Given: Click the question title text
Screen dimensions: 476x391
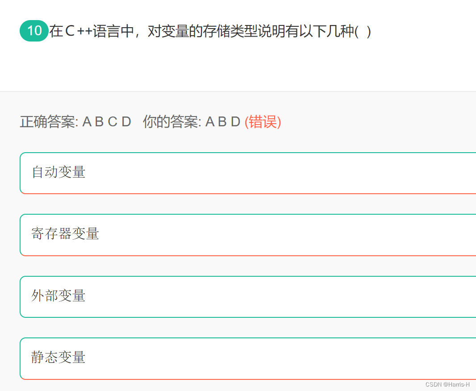Looking at the screenshot, I should click(x=210, y=31).
